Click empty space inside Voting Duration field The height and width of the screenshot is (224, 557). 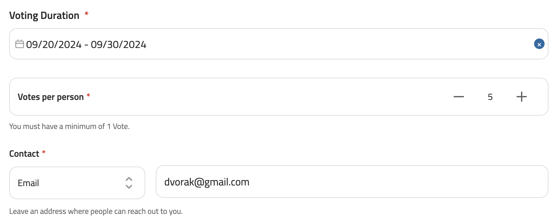click(x=327, y=44)
